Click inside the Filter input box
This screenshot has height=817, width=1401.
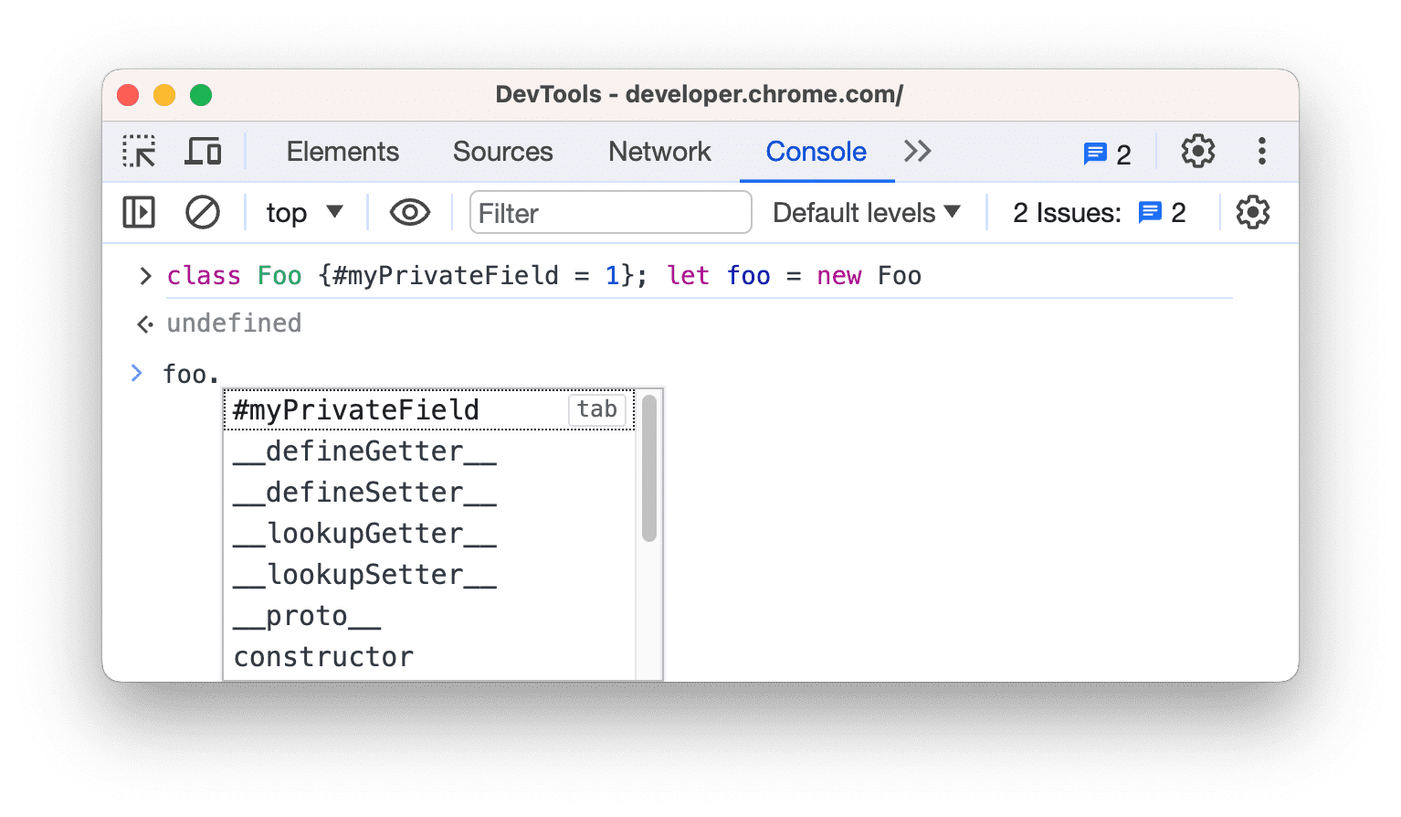pyautogui.click(x=610, y=212)
